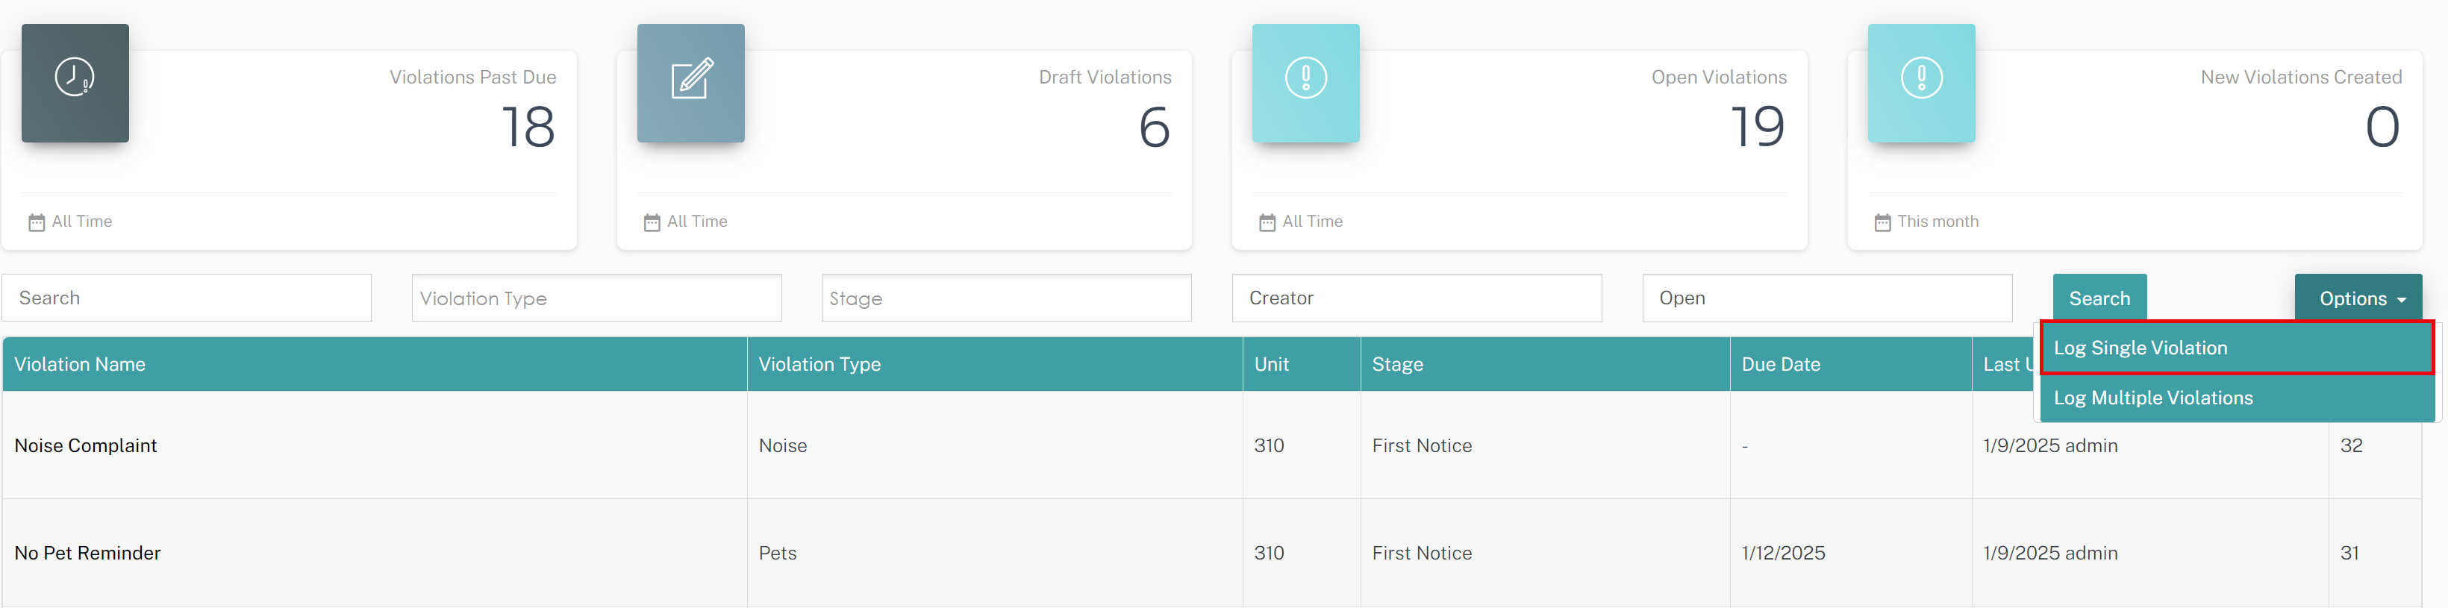This screenshot has height=608, width=2448.
Task: Click calendar icon under Draft Violations
Action: click(652, 222)
